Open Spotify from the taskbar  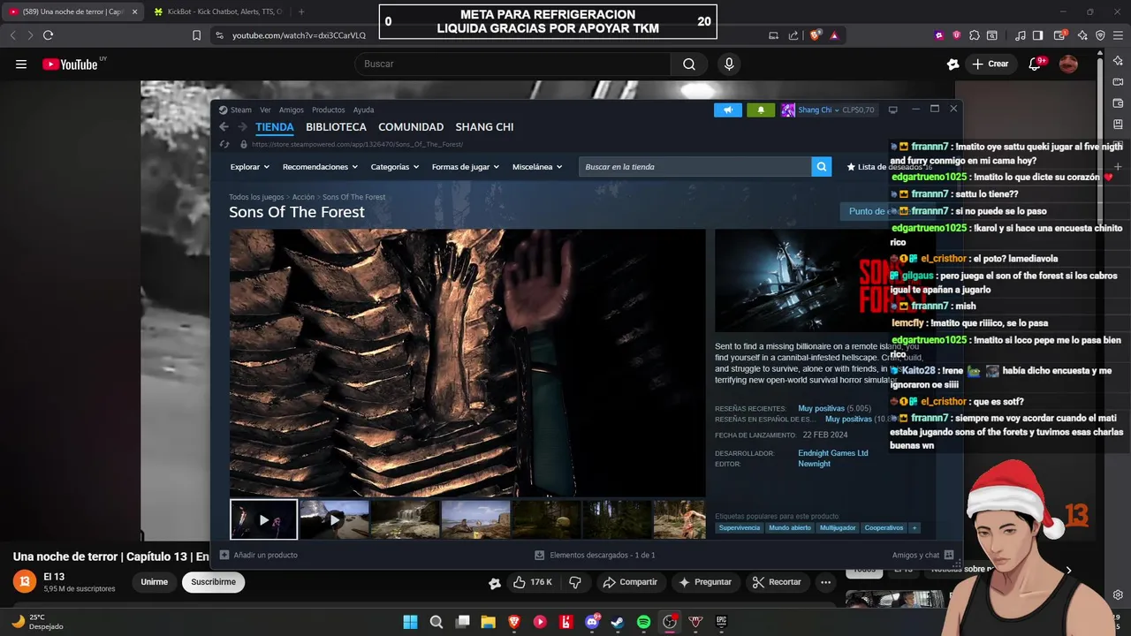tap(643, 622)
